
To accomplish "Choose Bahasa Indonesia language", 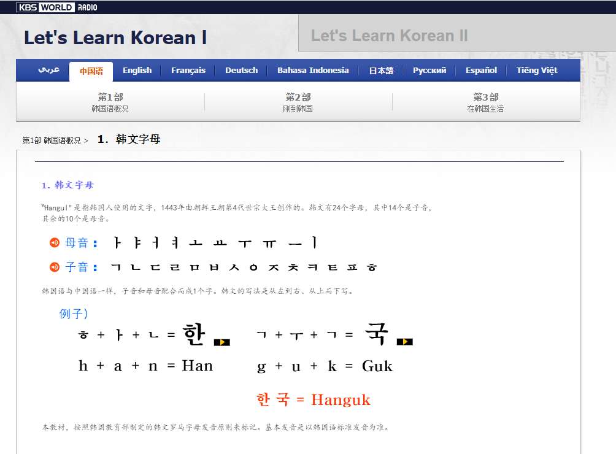I will pyautogui.click(x=313, y=71).
